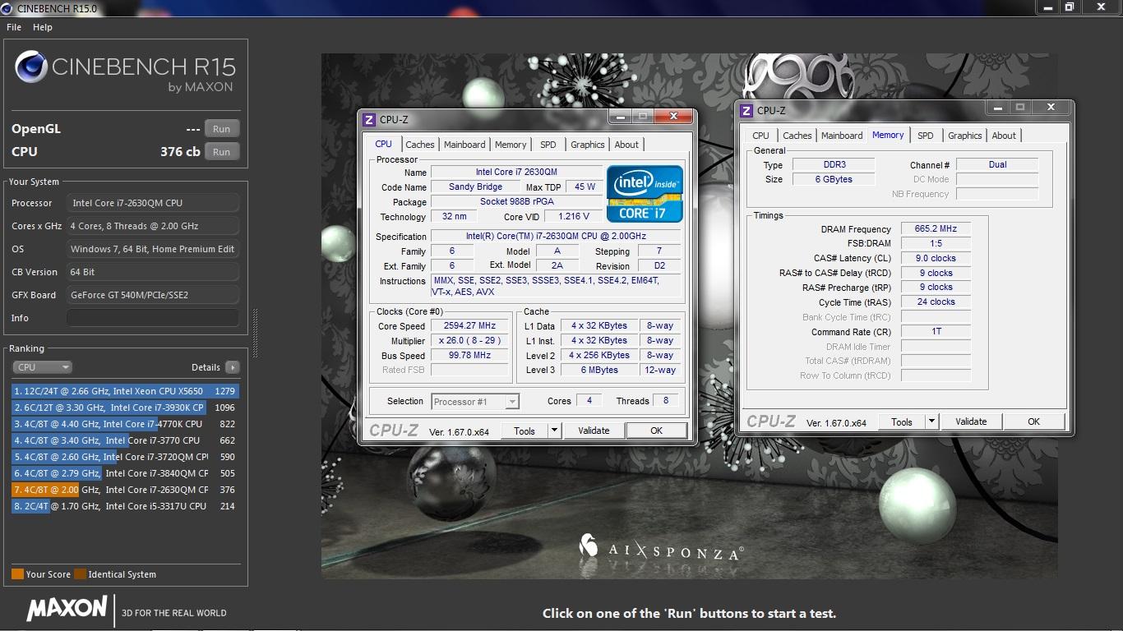Switch to Graphics tab in right CPU-Z
This screenshot has height=631, width=1123.
click(x=965, y=136)
